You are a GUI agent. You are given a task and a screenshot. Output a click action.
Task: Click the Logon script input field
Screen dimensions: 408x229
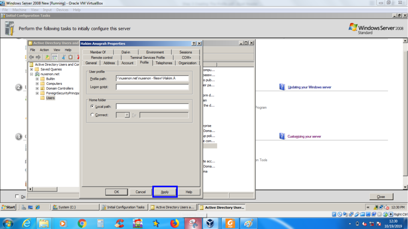pyautogui.click(x=152, y=87)
